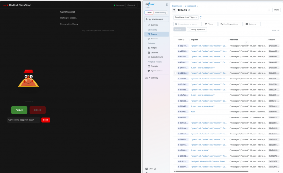283x173 pixels.
Task: Open the three-dot more options menu
Action: [x=269, y=10]
